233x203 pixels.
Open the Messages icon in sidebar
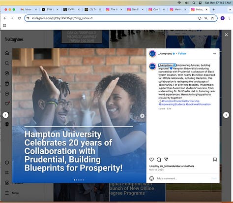[x=7, y=94]
